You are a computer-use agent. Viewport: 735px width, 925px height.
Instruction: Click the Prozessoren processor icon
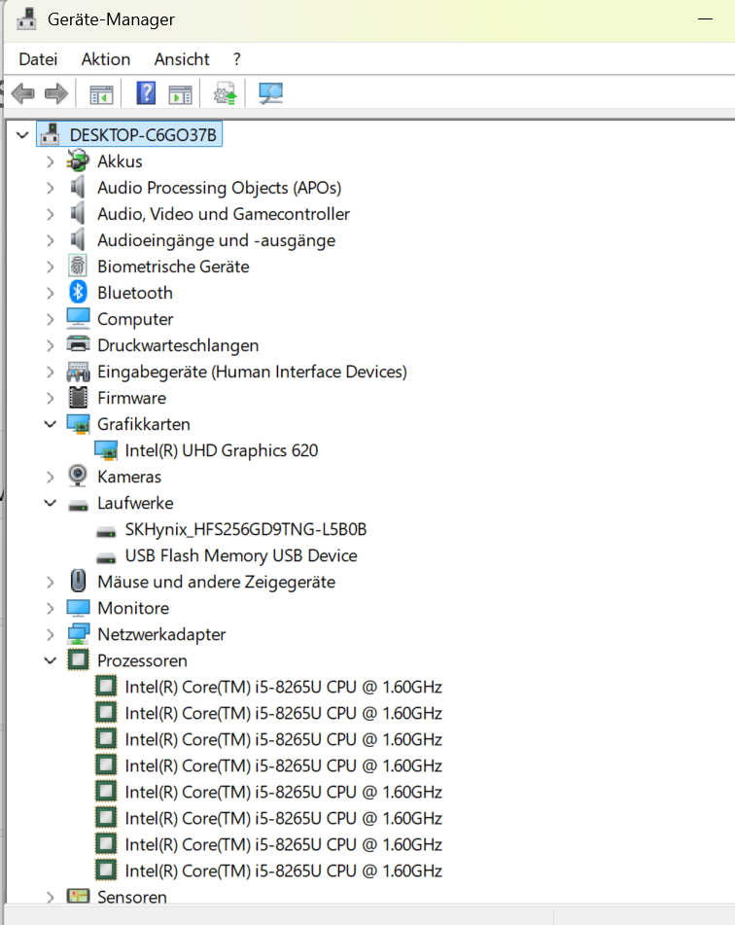pos(78,660)
